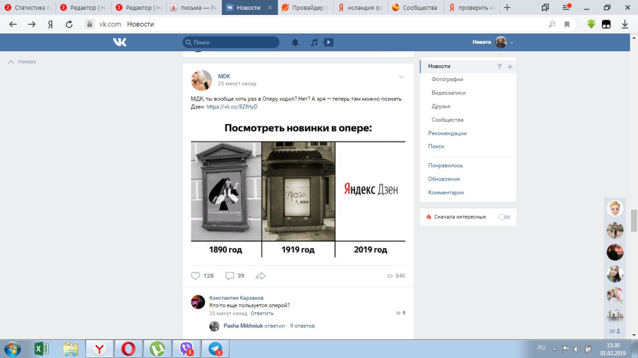Viewport: 638px width, 358px height.
Task: Open the Видеозаписи feed section
Action: pyautogui.click(x=449, y=93)
